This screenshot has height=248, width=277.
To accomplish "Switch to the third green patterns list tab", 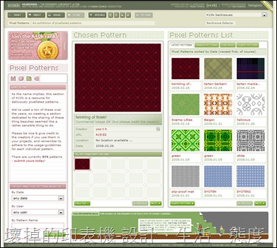I will point(227,45).
